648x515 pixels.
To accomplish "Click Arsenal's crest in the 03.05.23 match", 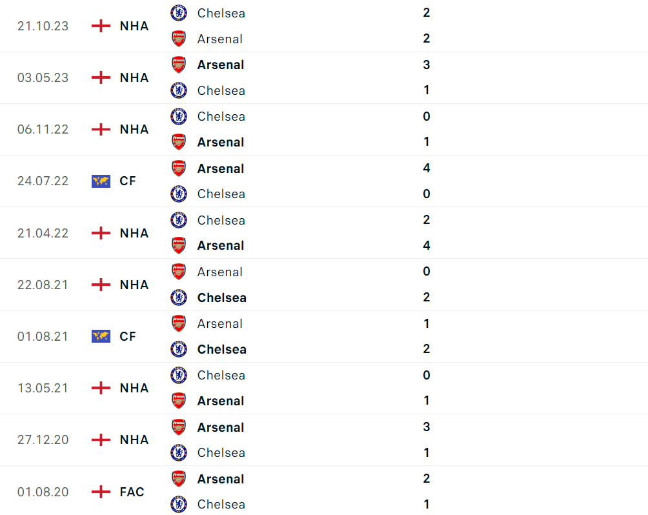I will [x=179, y=65].
